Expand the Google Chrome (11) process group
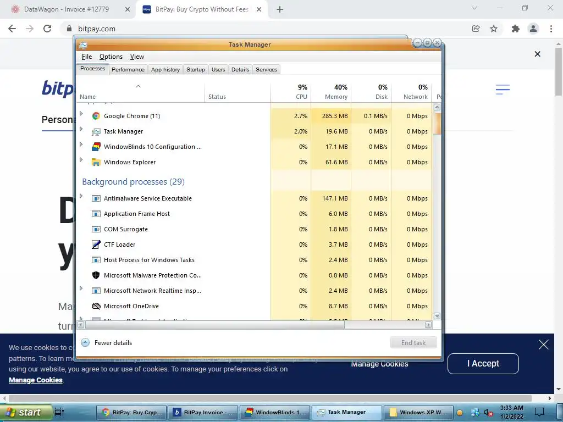Image resolution: width=563 pixels, height=422 pixels. [x=81, y=114]
